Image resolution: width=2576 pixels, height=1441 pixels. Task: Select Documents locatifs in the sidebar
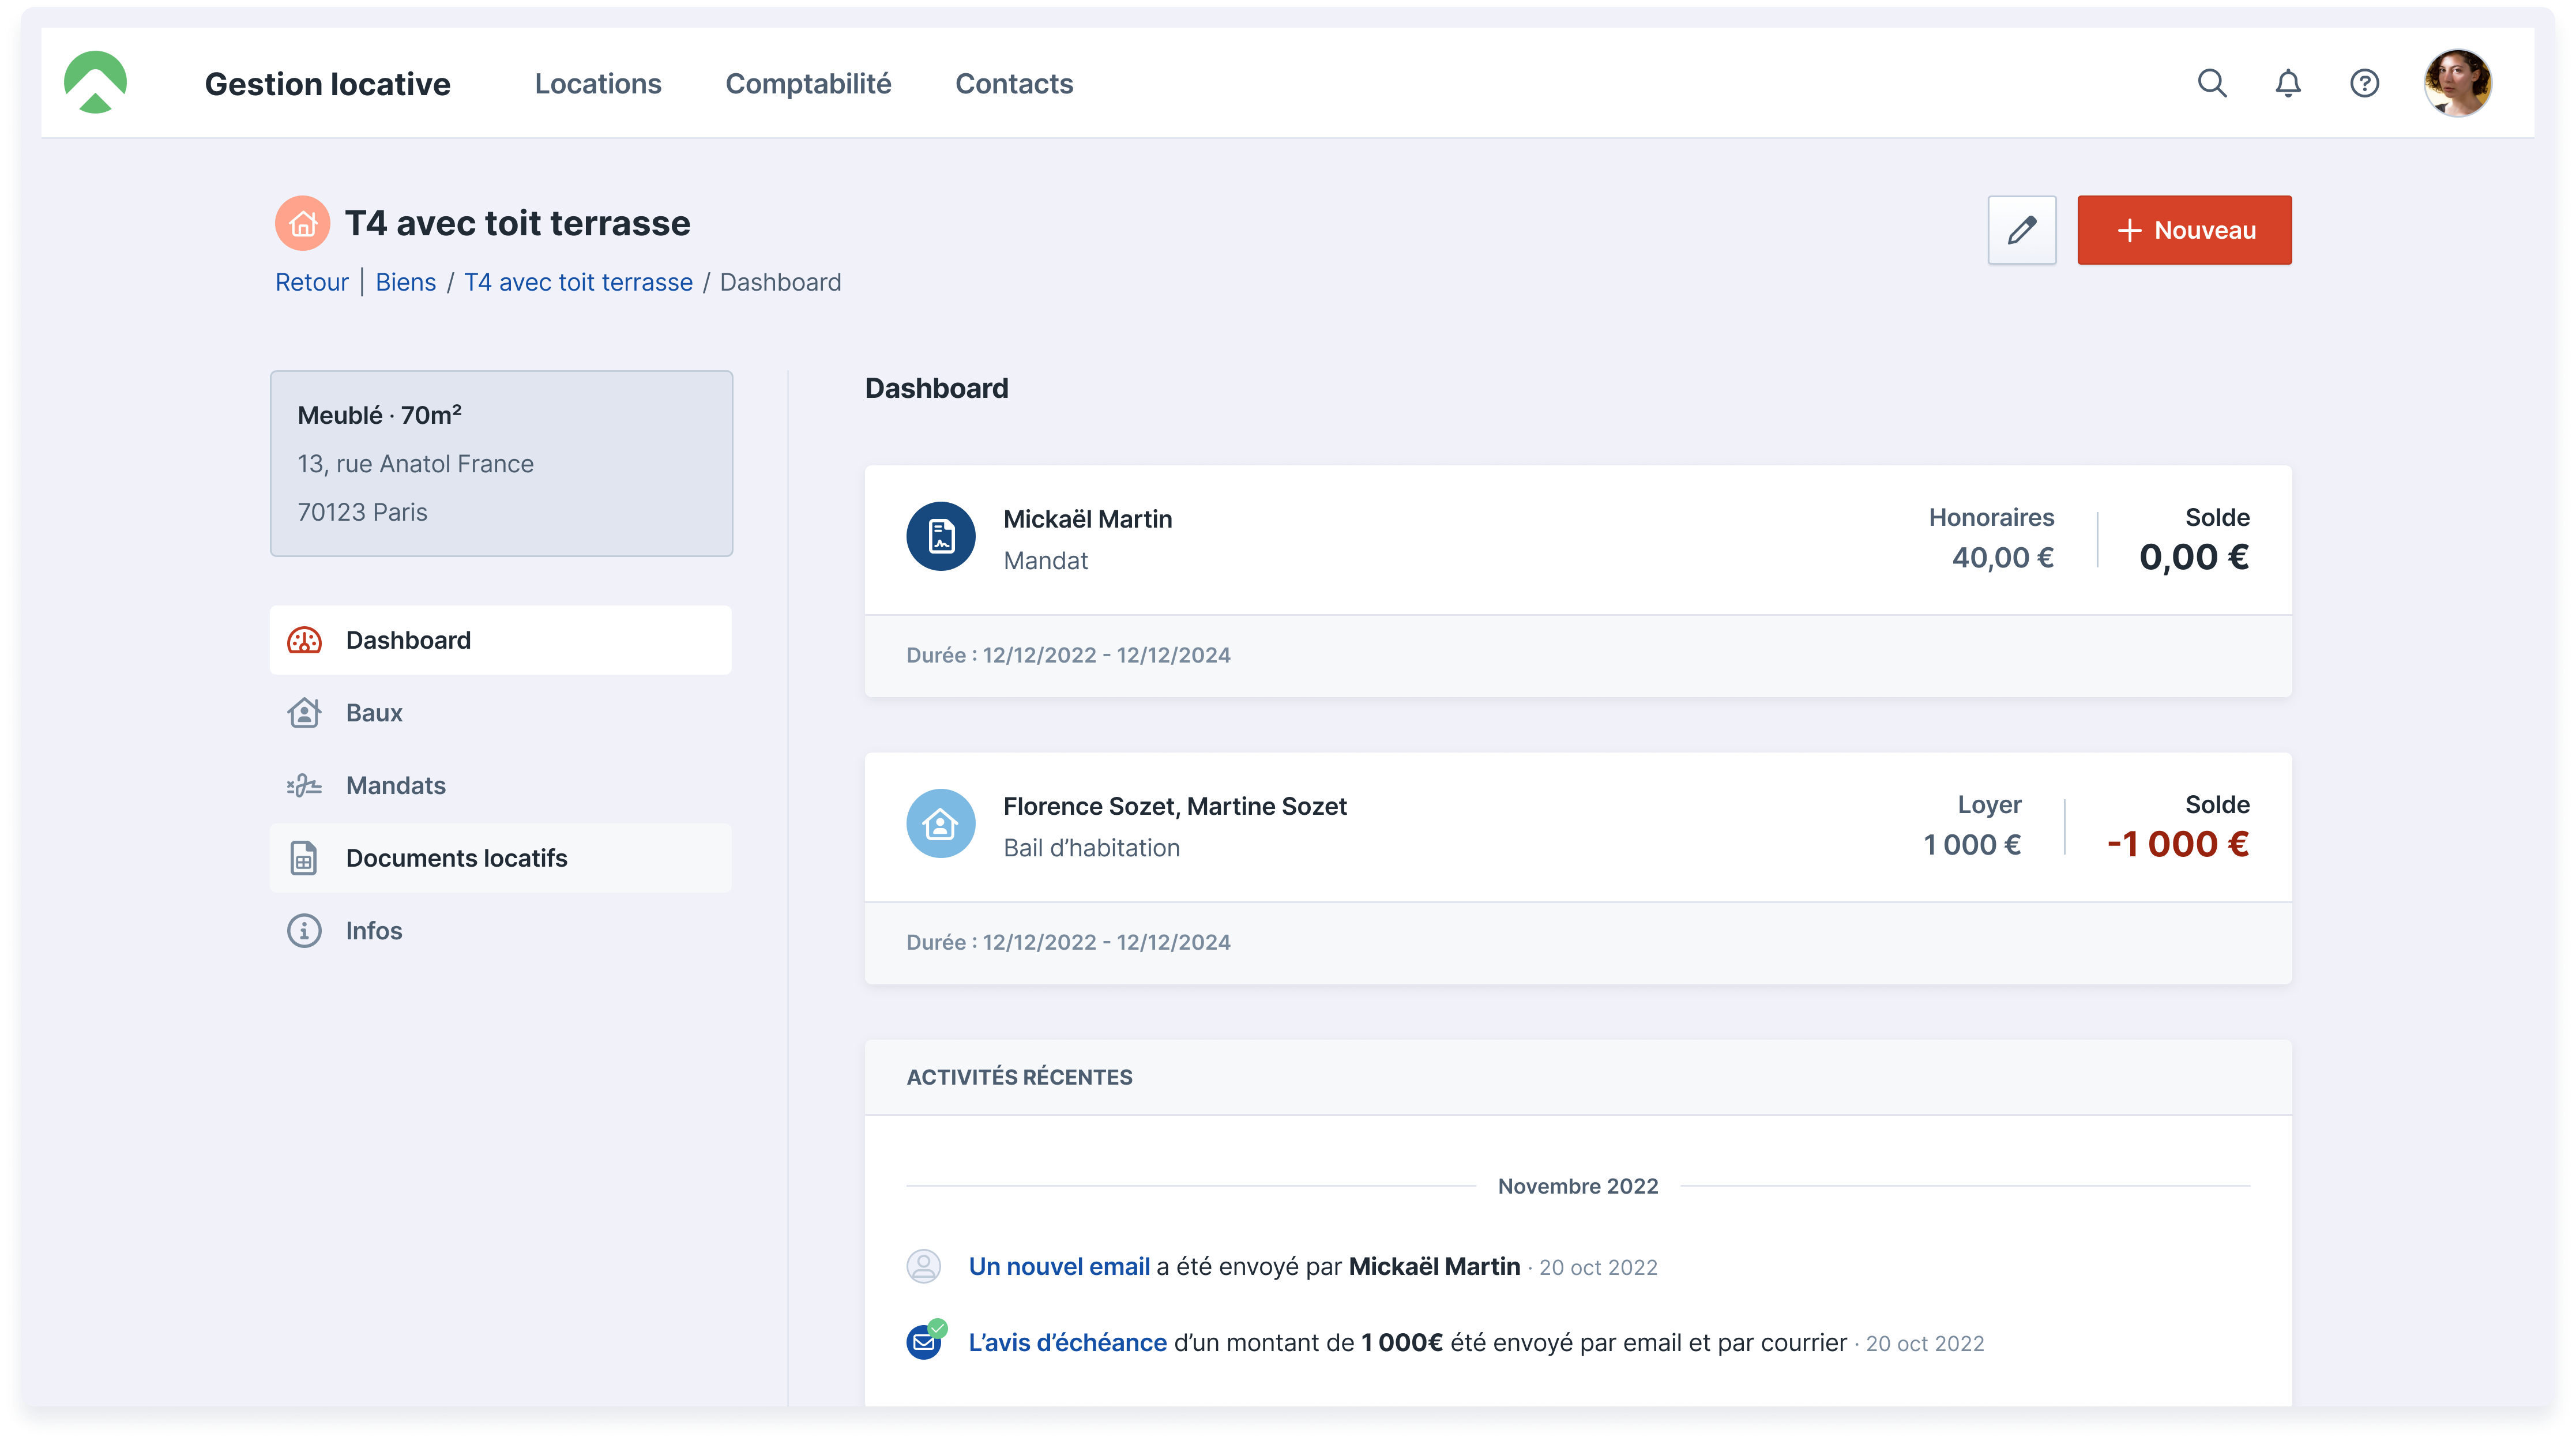(x=500, y=858)
